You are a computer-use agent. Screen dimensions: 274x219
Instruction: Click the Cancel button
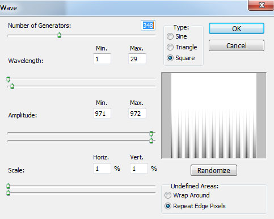[237, 45]
